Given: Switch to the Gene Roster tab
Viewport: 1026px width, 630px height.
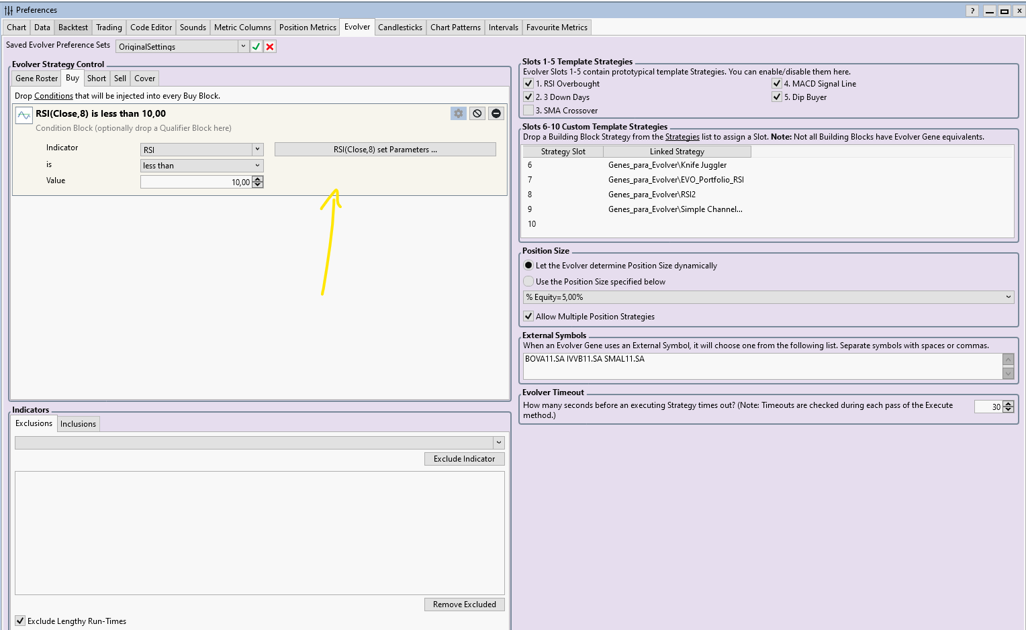Looking at the screenshot, I should pos(37,78).
